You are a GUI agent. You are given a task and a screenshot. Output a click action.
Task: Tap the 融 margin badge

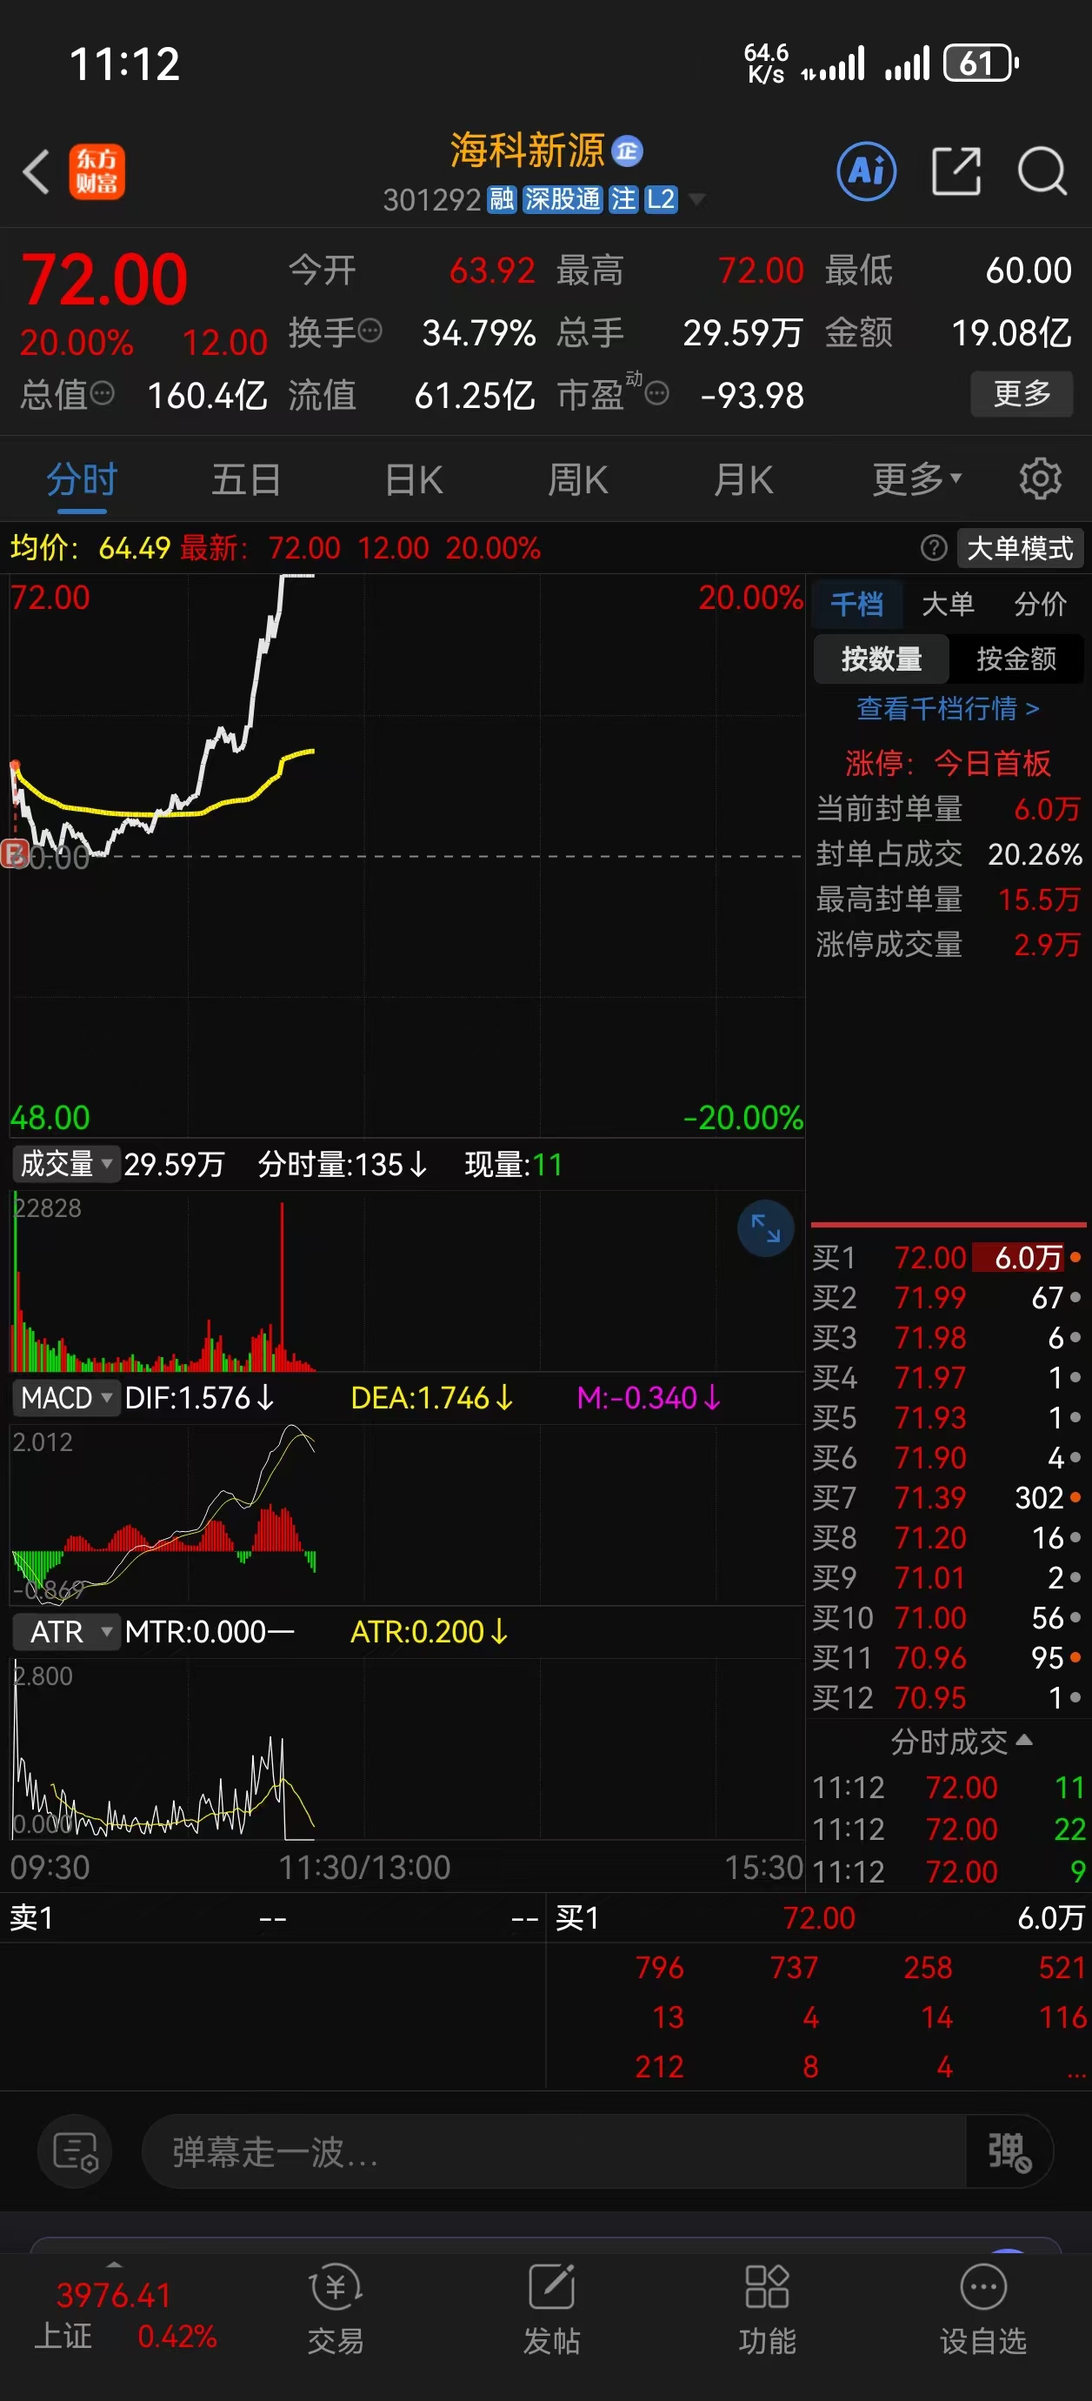coord(502,199)
